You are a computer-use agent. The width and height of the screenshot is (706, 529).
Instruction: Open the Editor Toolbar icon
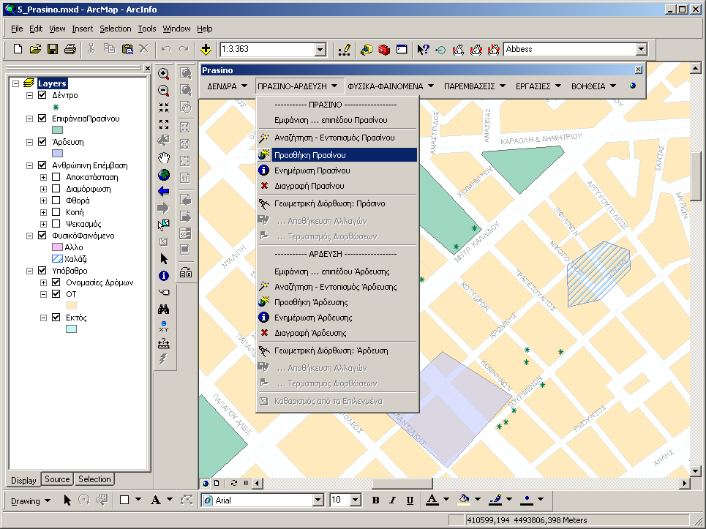[x=345, y=50]
